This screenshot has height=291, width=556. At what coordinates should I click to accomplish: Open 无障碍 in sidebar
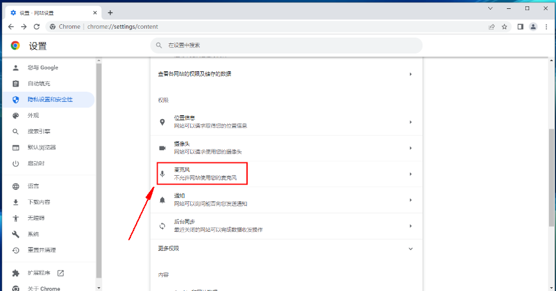point(49,218)
